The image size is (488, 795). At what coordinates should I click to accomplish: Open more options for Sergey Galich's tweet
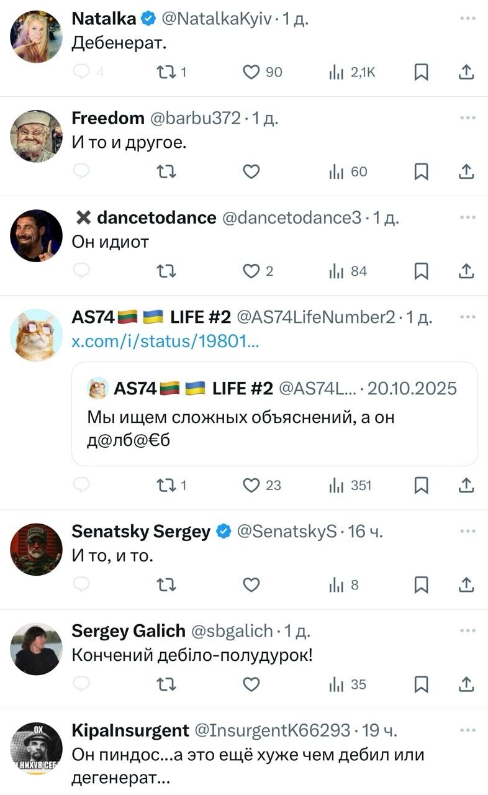click(x=467, y=630)
